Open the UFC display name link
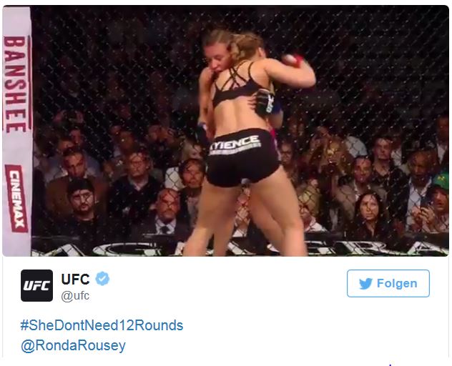The image size is (452, 366). click(76, 279)
